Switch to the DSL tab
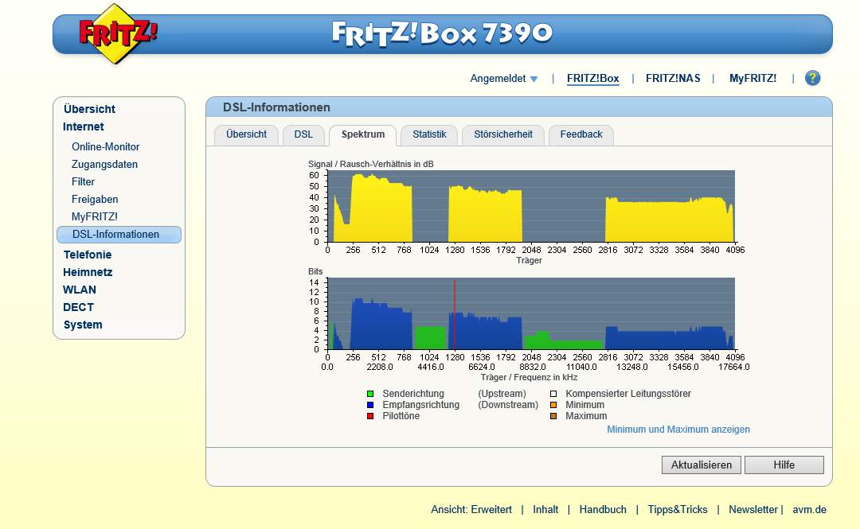This screenshot has width=860, height=529. point(303,135)
